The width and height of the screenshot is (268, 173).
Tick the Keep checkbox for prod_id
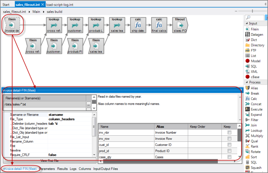pyautogui.click(x=229, y=151)
